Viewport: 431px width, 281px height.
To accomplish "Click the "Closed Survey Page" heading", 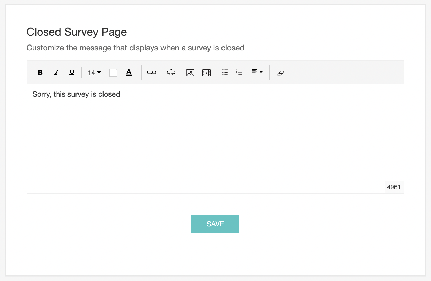I will [77, 32].
